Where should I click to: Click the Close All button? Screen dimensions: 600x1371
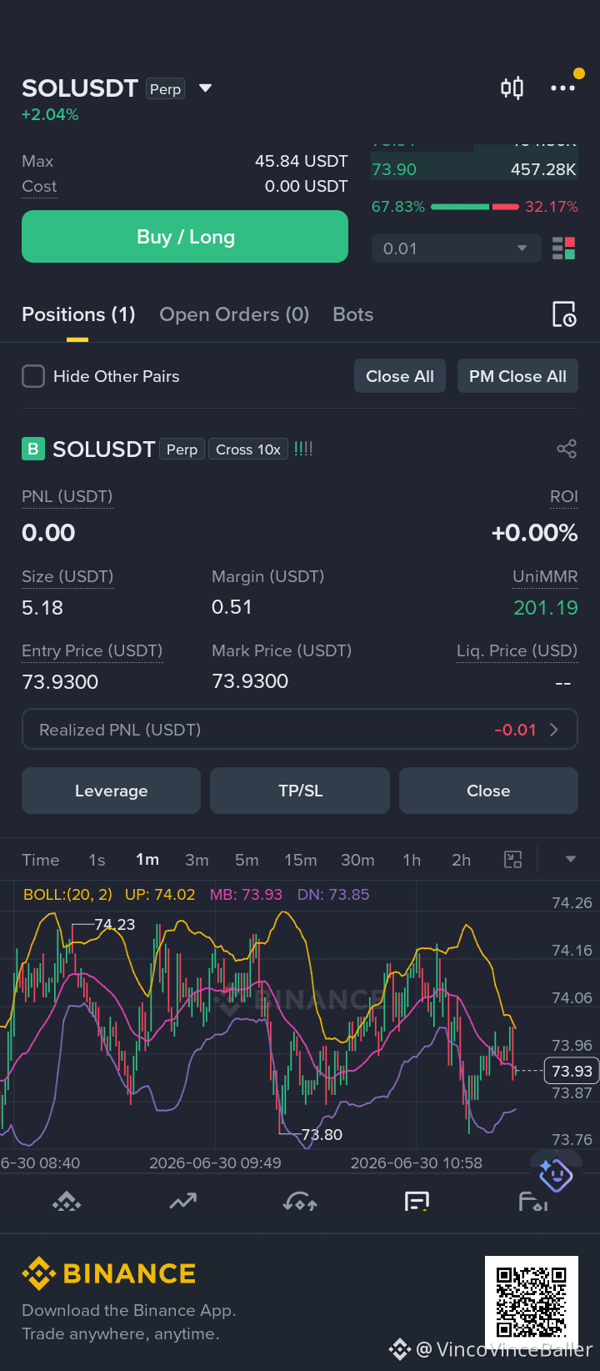[x=400, y=376]
